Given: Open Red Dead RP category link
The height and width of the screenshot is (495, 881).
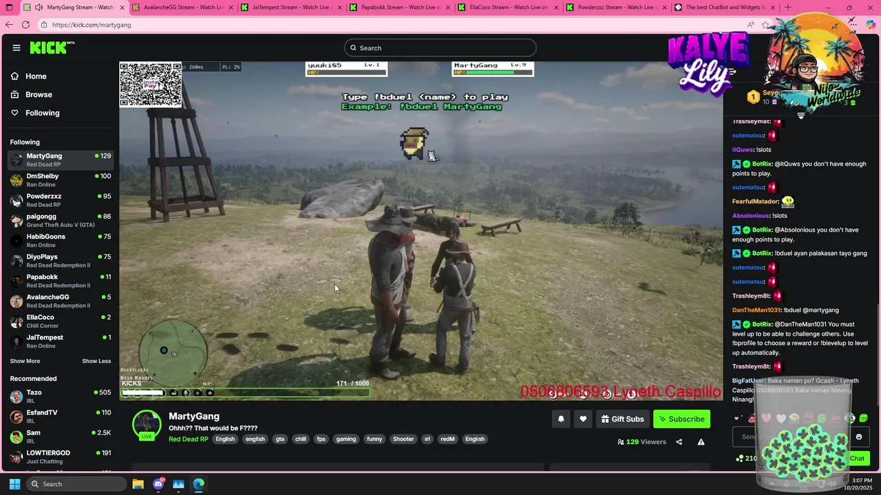Looking at the screenshot, I should point(188,439).
